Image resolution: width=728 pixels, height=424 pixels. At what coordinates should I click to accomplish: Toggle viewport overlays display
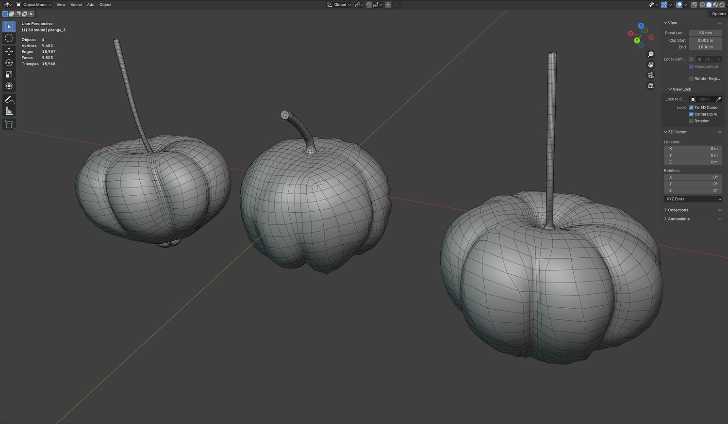coord(679,5)
